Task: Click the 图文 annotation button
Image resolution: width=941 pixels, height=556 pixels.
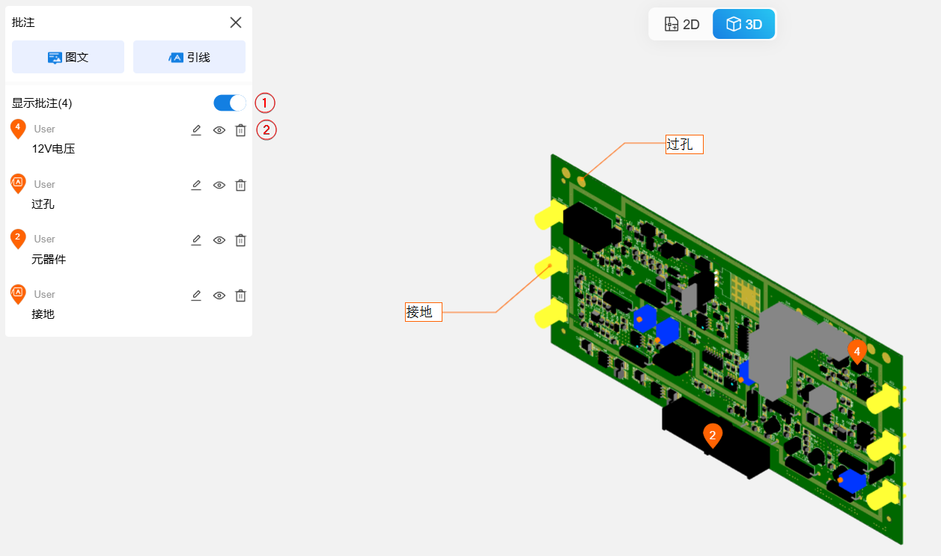Action: coord(68,57)
